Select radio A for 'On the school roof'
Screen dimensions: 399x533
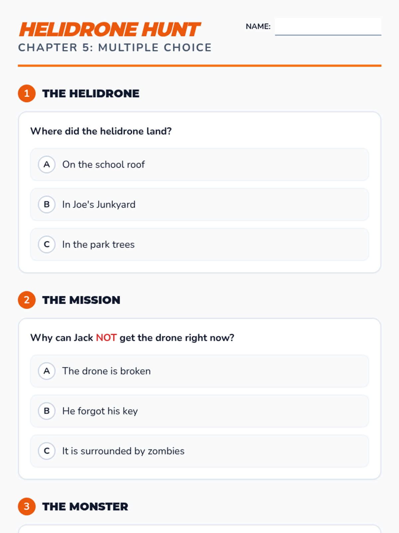pos(47,165)
